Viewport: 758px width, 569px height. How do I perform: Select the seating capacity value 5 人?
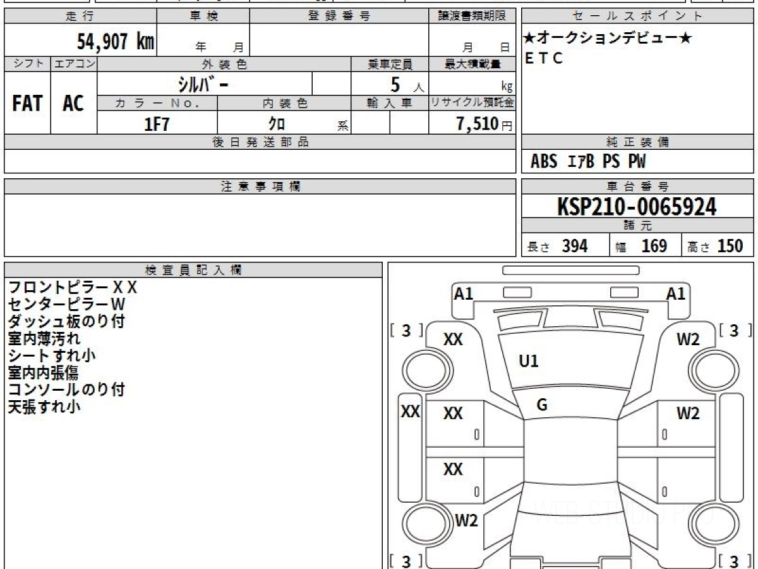coord(407,84)
